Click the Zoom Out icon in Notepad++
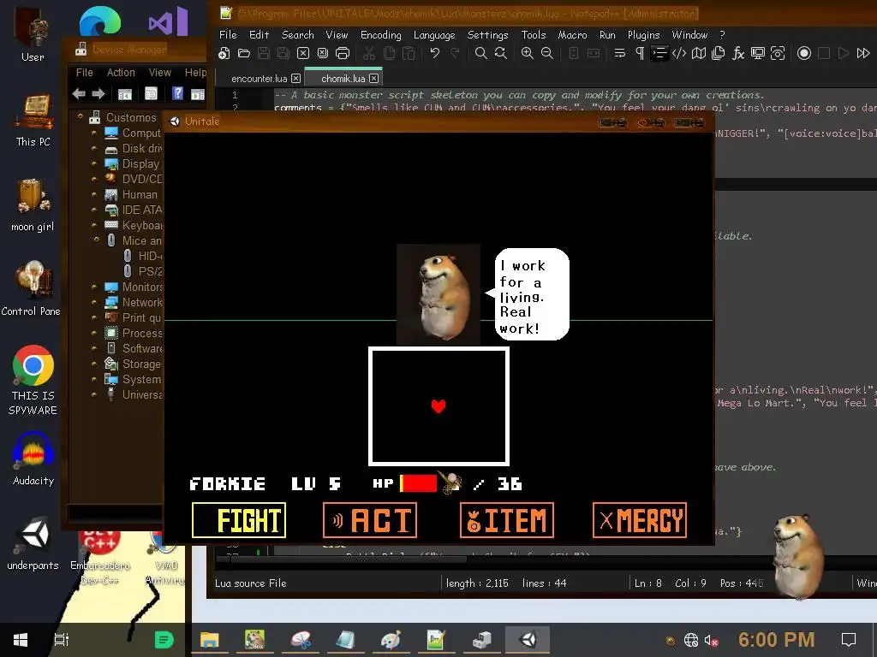The width and height of the screenshot is (877, 657). pyautogui.click(x=547, y=53)
